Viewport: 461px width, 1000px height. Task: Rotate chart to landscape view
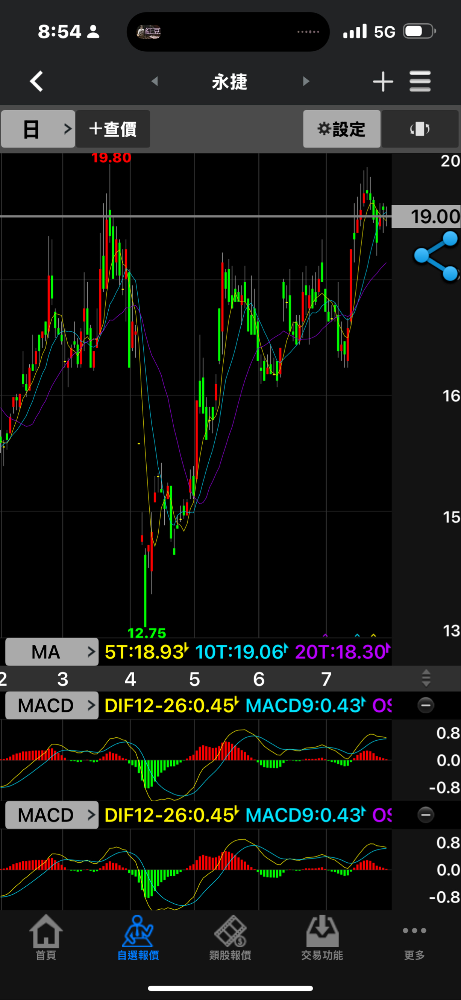[x=420, y=129]
